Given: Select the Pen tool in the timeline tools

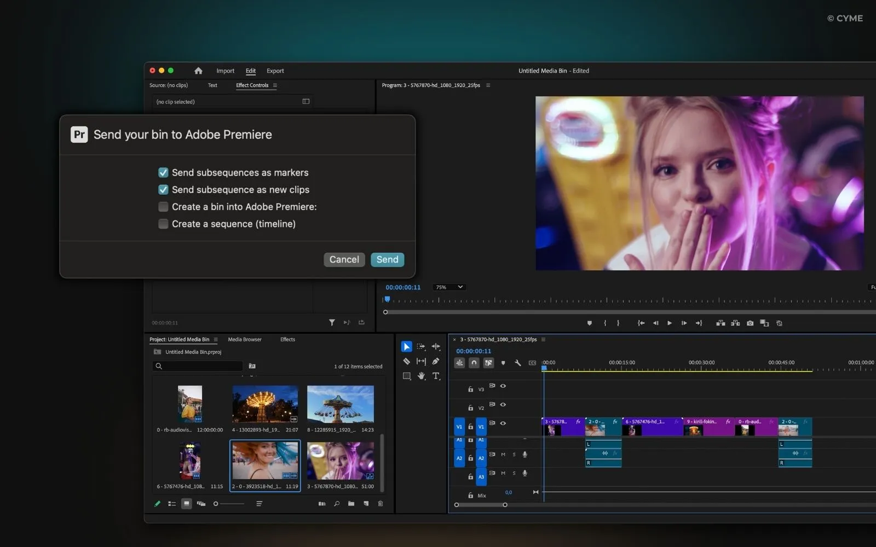Looking at the screenshot, I should coord(436,362).
